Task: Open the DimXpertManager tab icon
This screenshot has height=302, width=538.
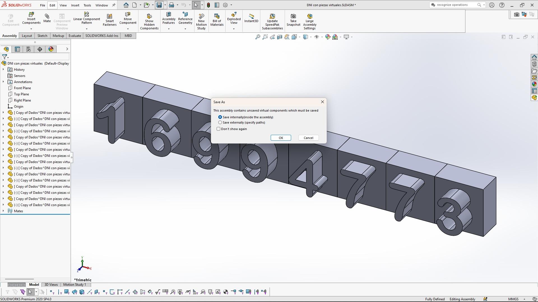Action: (40, 49)
